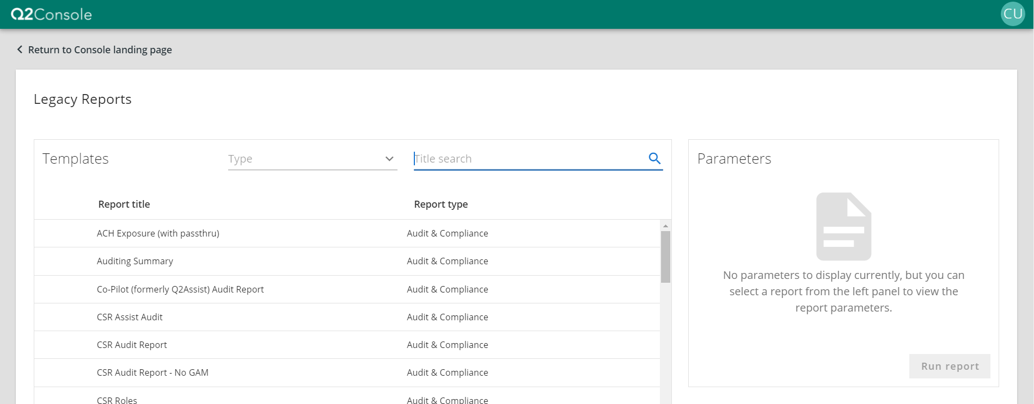Return to Console landing page link

click(x=100, y=49)
